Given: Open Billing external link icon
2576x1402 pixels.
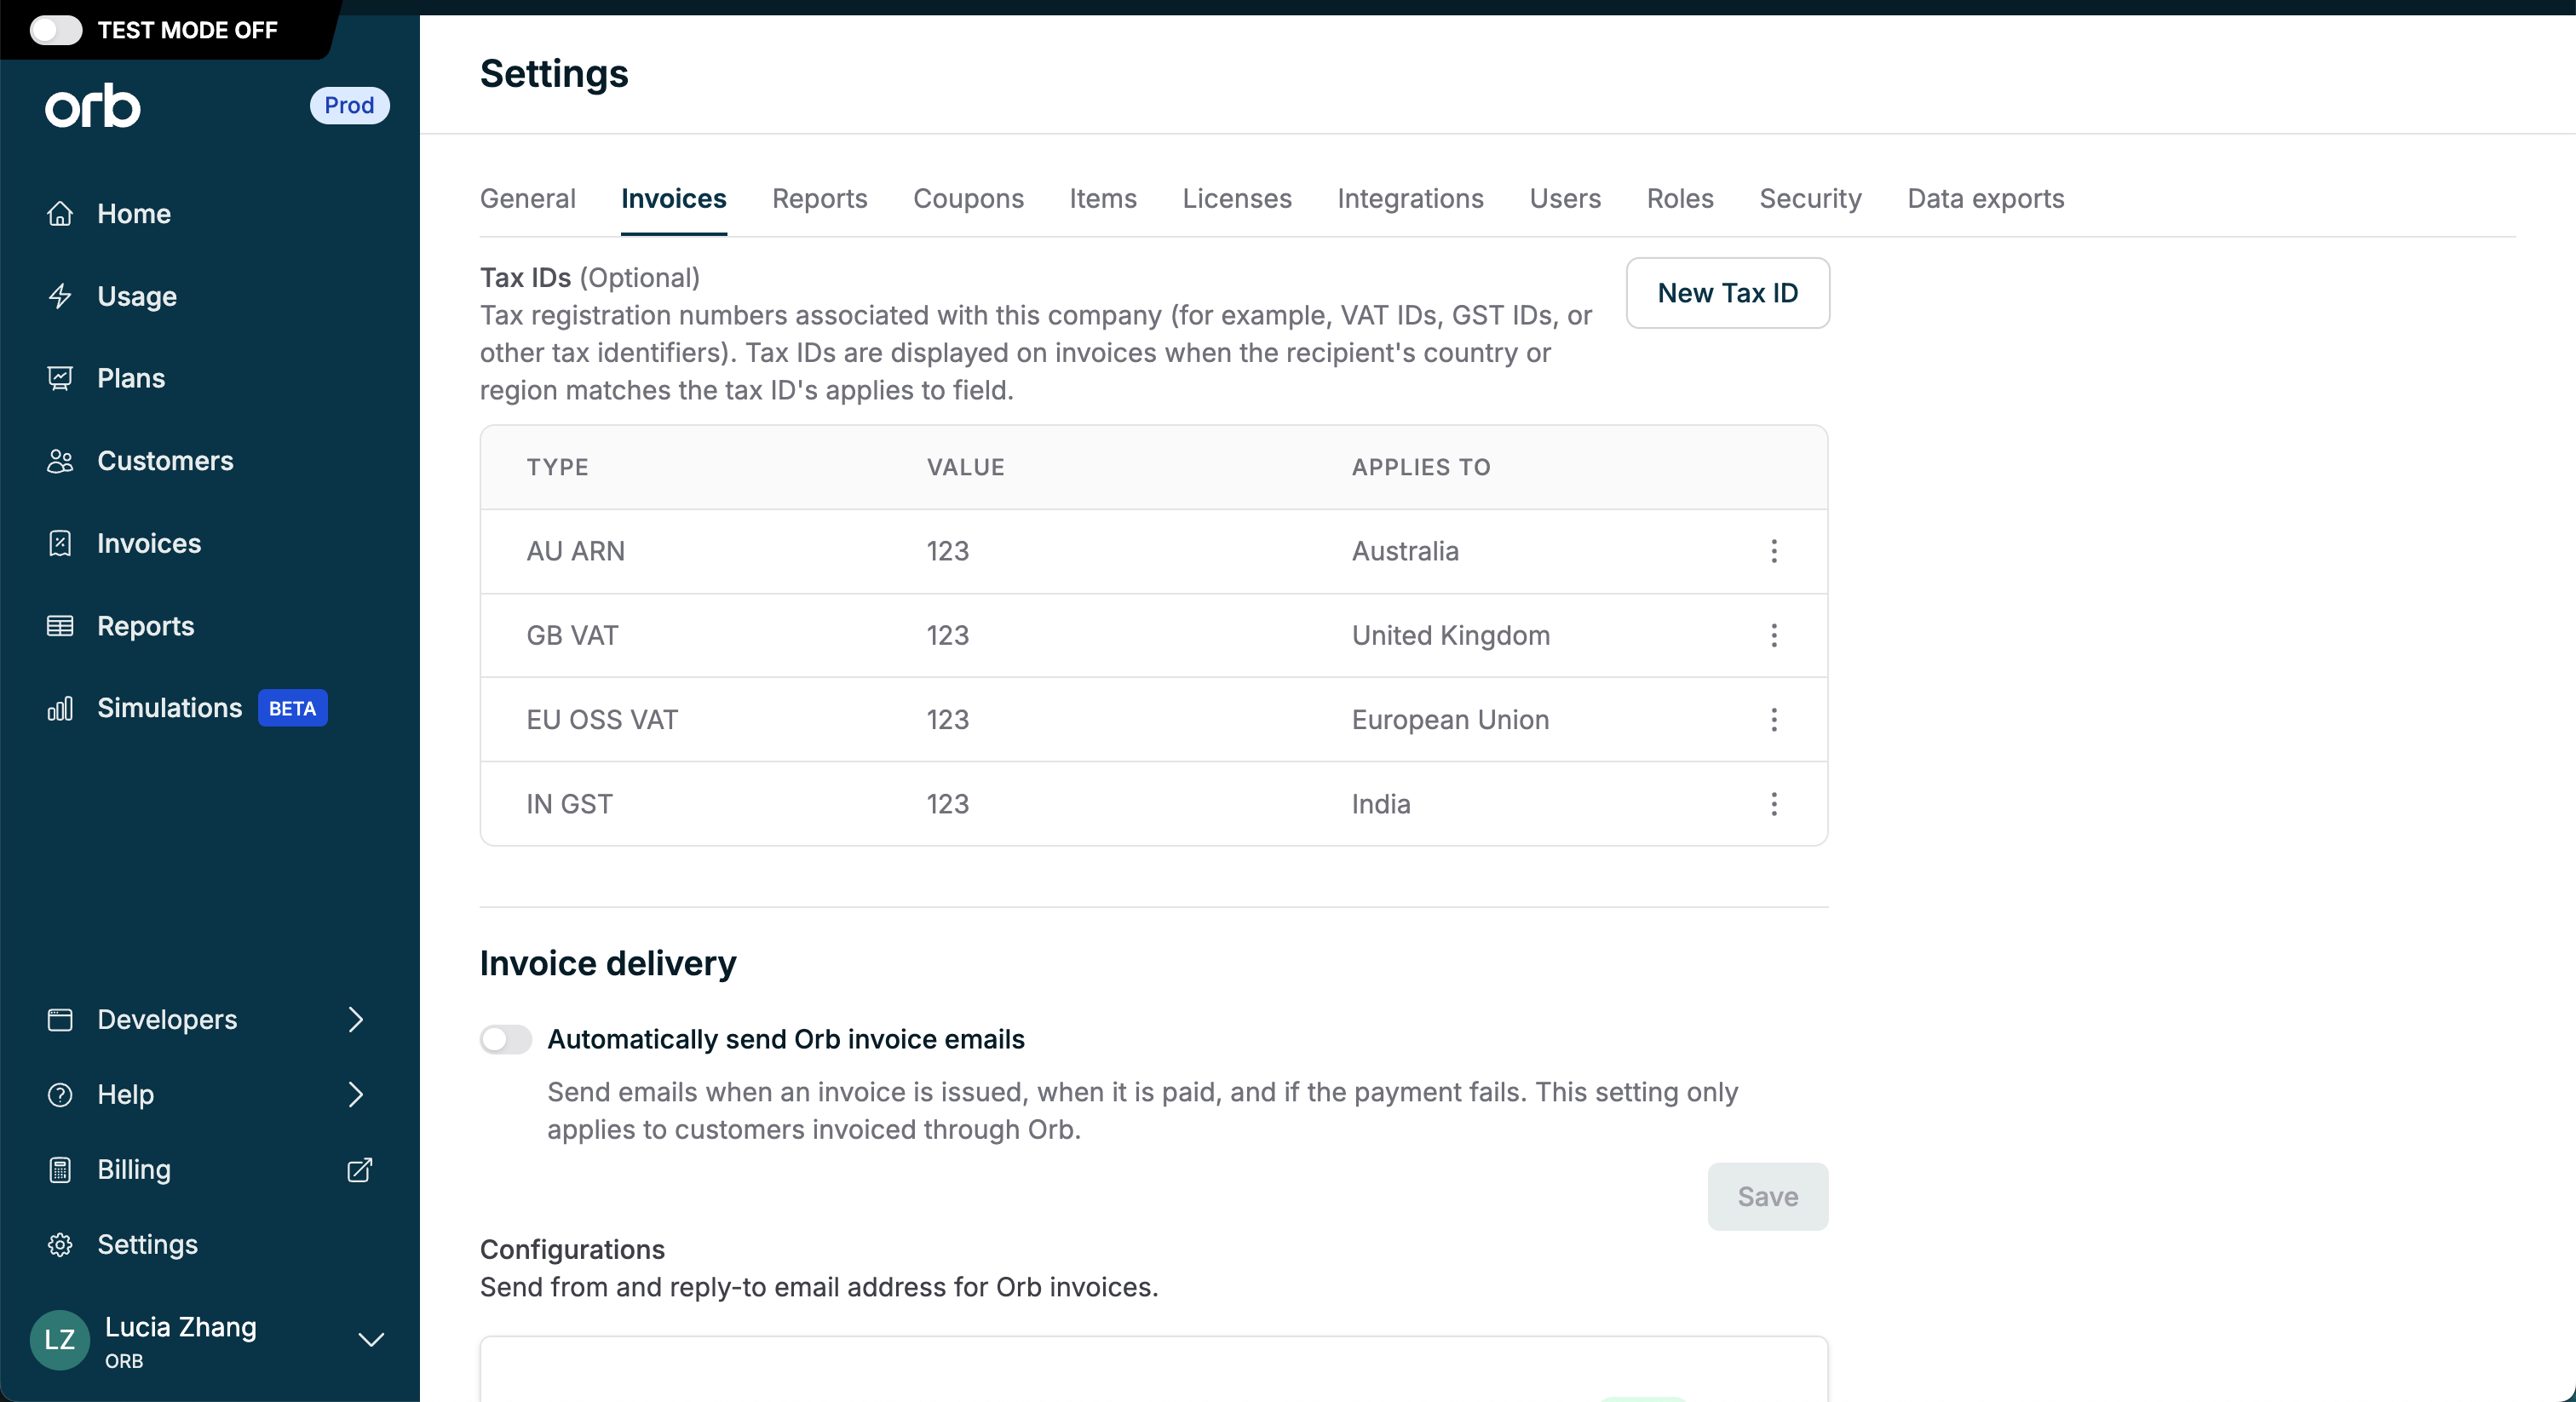Looking at the screenshot, I should [x=359, y=1169].
